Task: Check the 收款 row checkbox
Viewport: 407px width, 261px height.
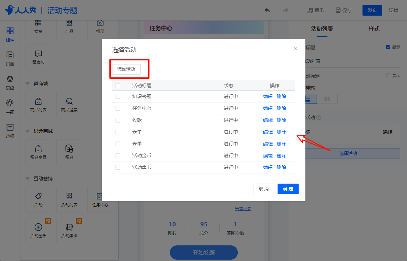Action: click(118, 120)
